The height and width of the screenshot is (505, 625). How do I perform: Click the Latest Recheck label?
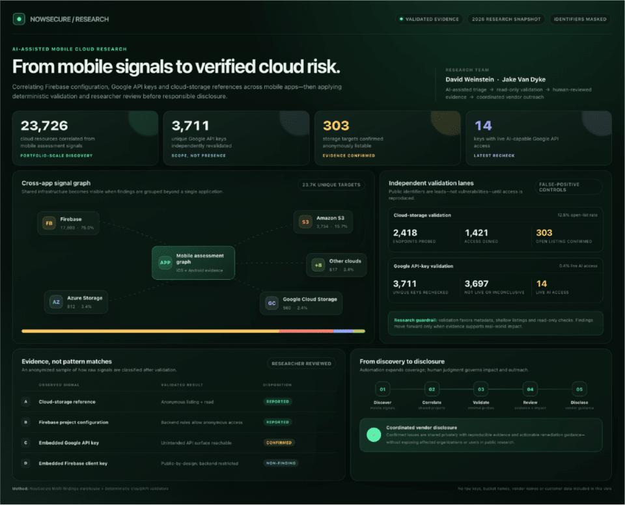tap(494, 156)
